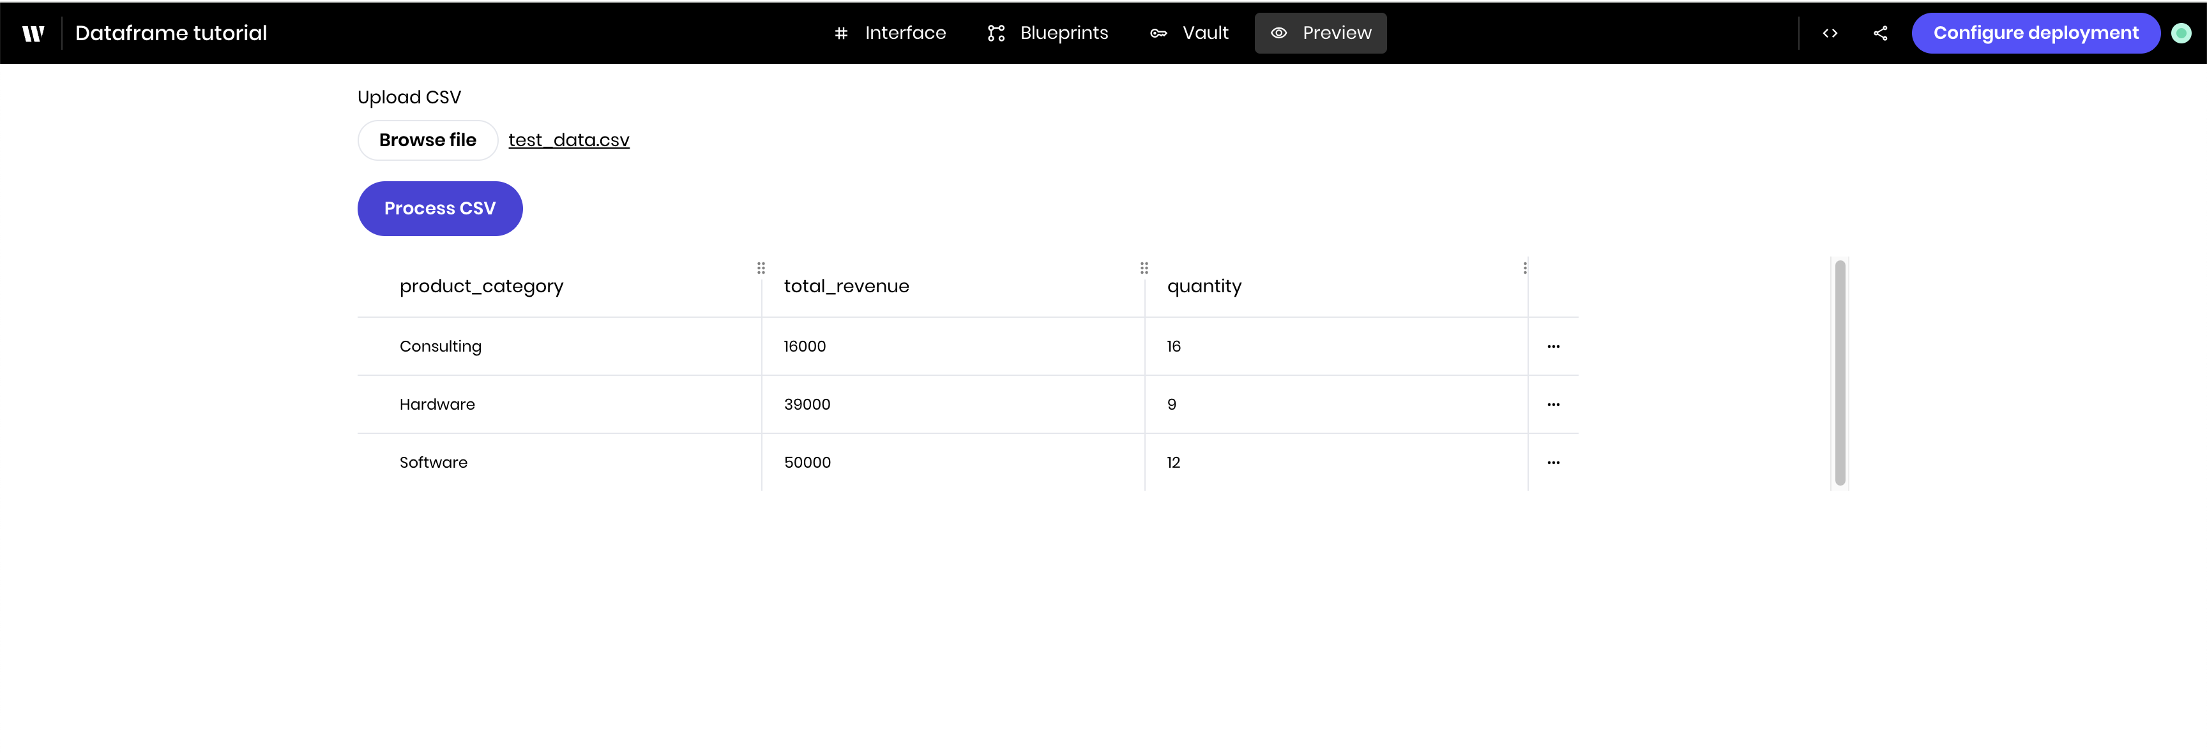Switch to the Interface tab
This screenshot has height=753, width=2207.
click(x=890, y=33)
